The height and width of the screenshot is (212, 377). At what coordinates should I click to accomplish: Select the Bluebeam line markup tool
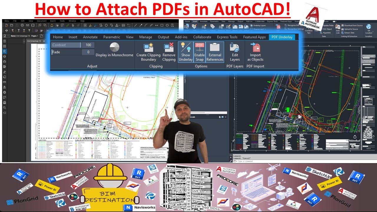[135, 25]
